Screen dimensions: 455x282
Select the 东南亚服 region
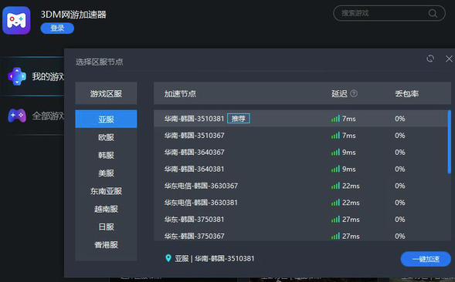(x=106, y=191)
